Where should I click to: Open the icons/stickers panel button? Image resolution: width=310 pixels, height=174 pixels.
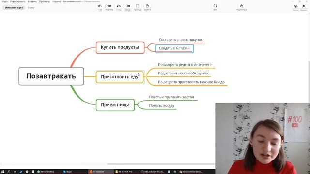click(x=295, y=6)
